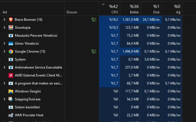Image resolution: width=196 pixels, height=122 pixels.
Task: Expand the Google Chrome process group
Action: (4, 51)
